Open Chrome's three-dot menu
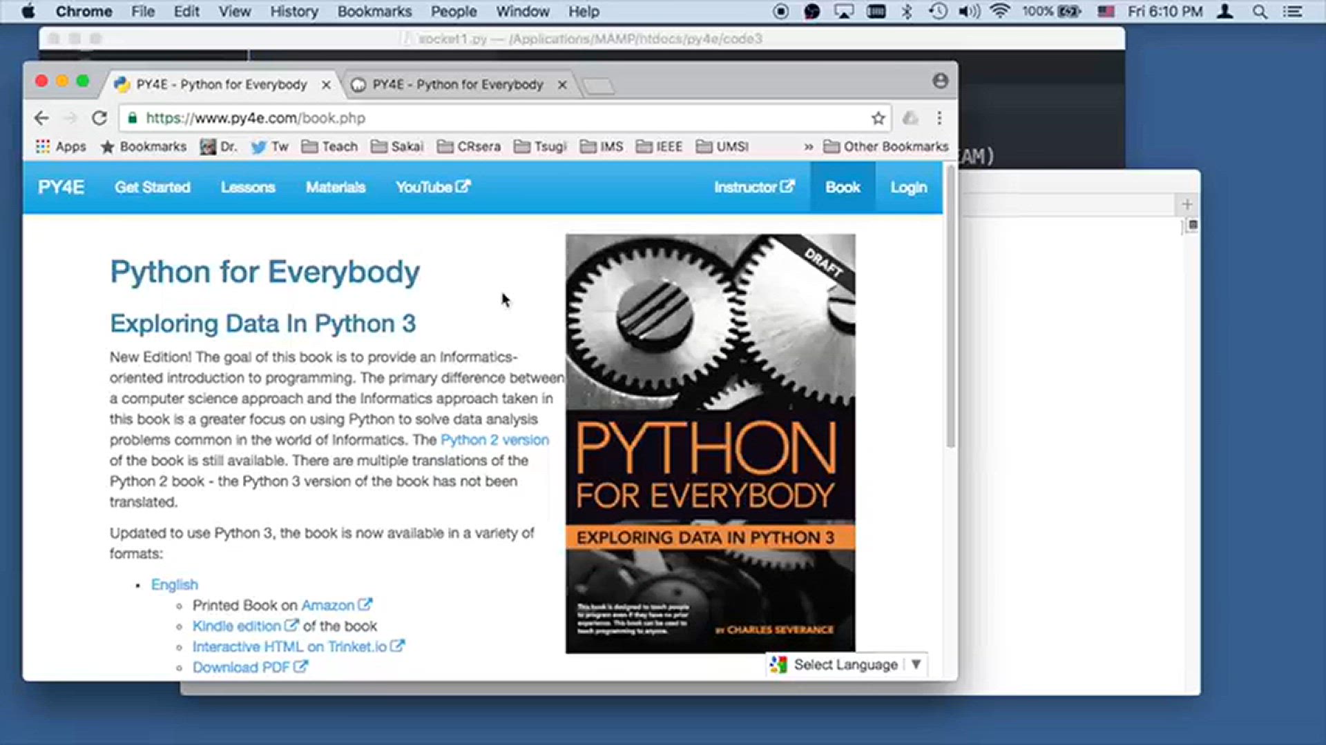Image resolution: width=1326 pixels, height=745 pixels. pyautogui.click(x=939, y=118)
